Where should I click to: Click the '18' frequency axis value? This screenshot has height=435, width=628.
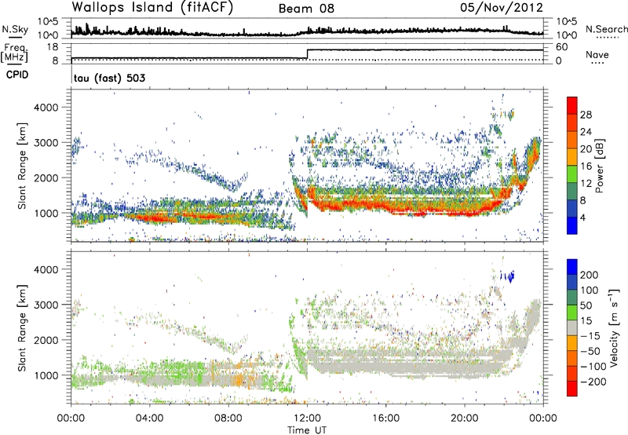click(x=53, y=47)
